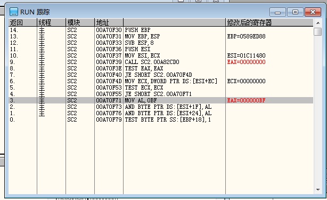Click address 00A70F53
Viewport: 327px width, 200px height.
[x=109, y=87]
